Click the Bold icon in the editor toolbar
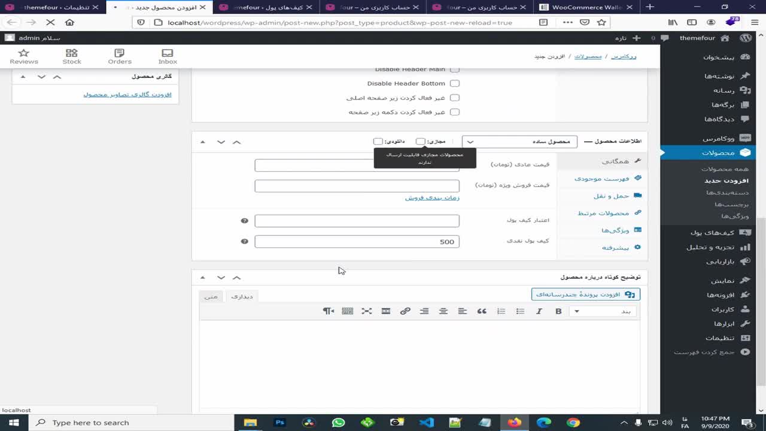The image size is (766, 431). 558,311
